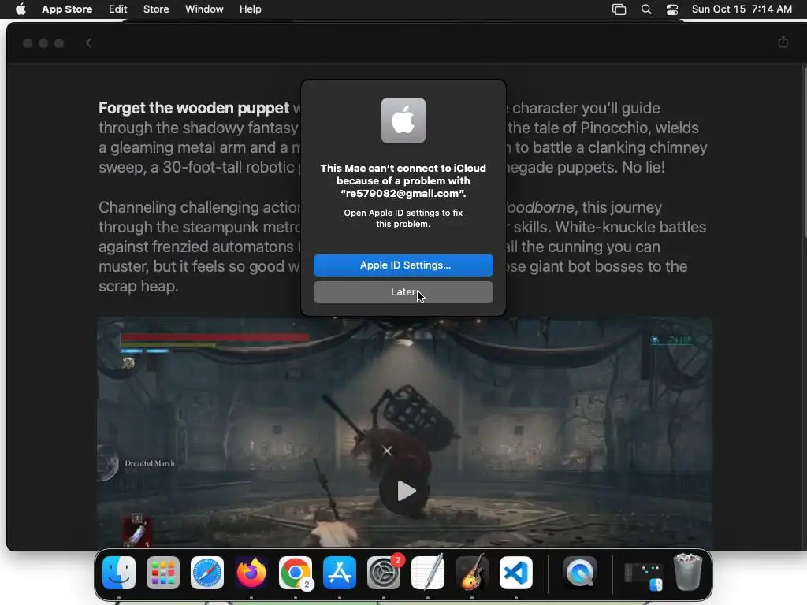Open Launchpad from the Dock
Screen dimensions: 807x605
coord(163,573)
